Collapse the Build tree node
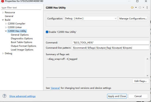 3,20
